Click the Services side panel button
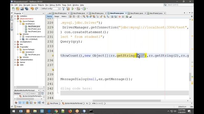204x114 pixels. (12, 27)
